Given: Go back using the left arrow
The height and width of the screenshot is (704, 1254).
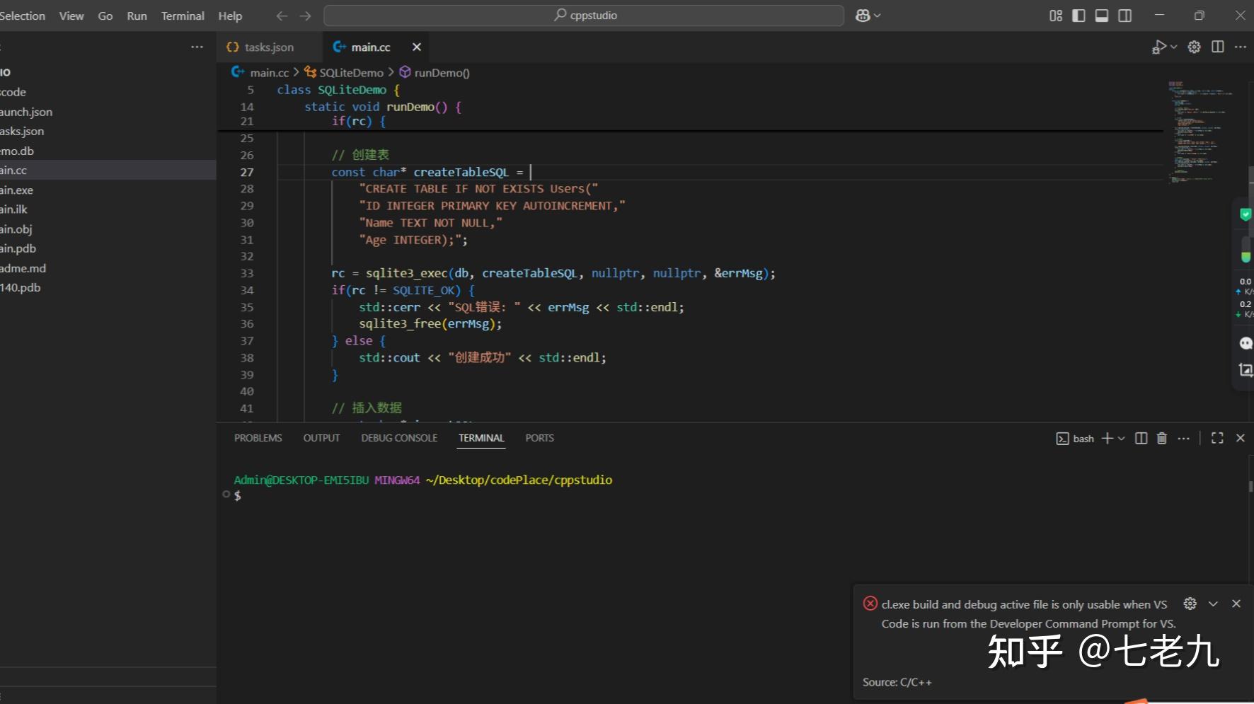Looking at the screenshot, I should [282, 16].
